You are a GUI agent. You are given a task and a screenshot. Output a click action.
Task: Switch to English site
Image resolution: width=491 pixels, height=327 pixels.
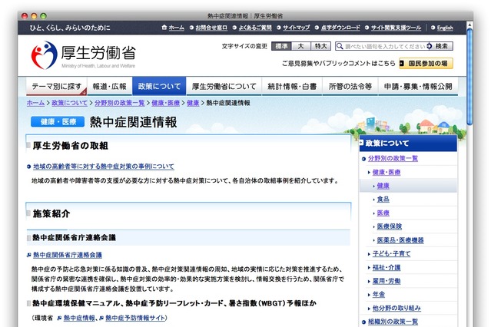point(445,28)
